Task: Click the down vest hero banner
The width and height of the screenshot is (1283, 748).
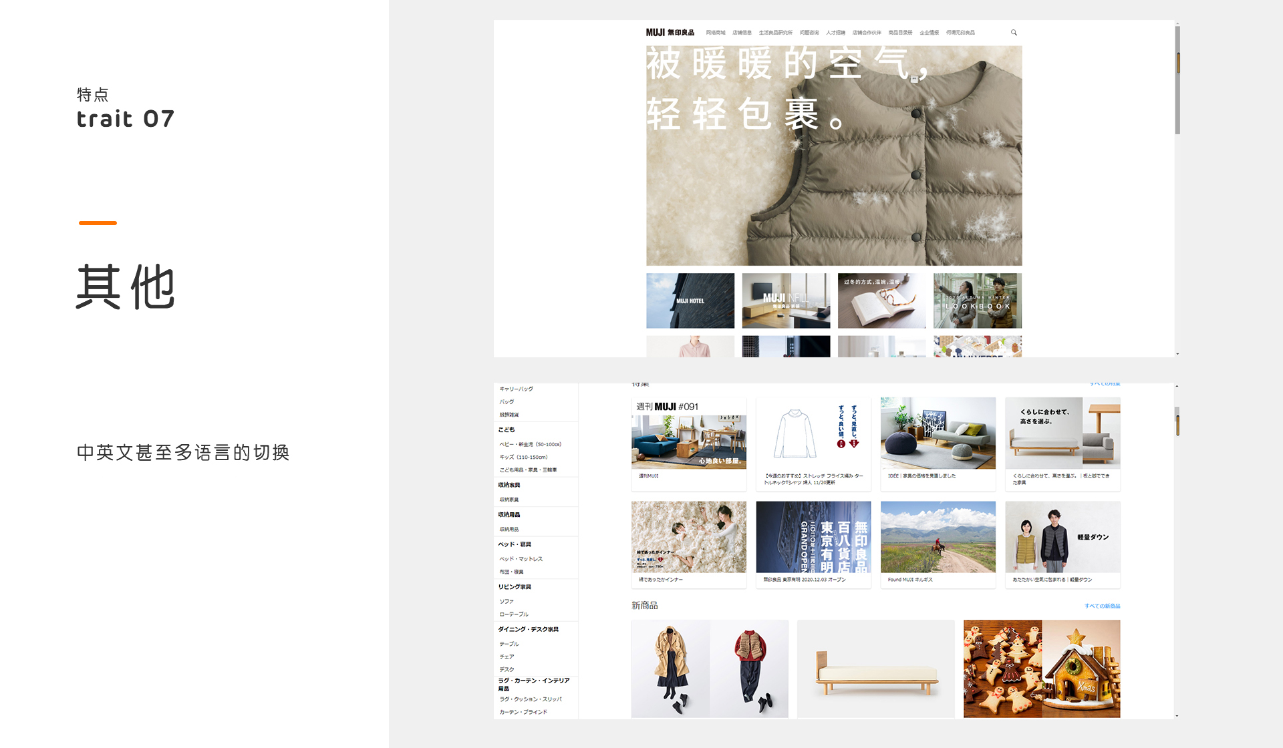Action: coord(834,156)
